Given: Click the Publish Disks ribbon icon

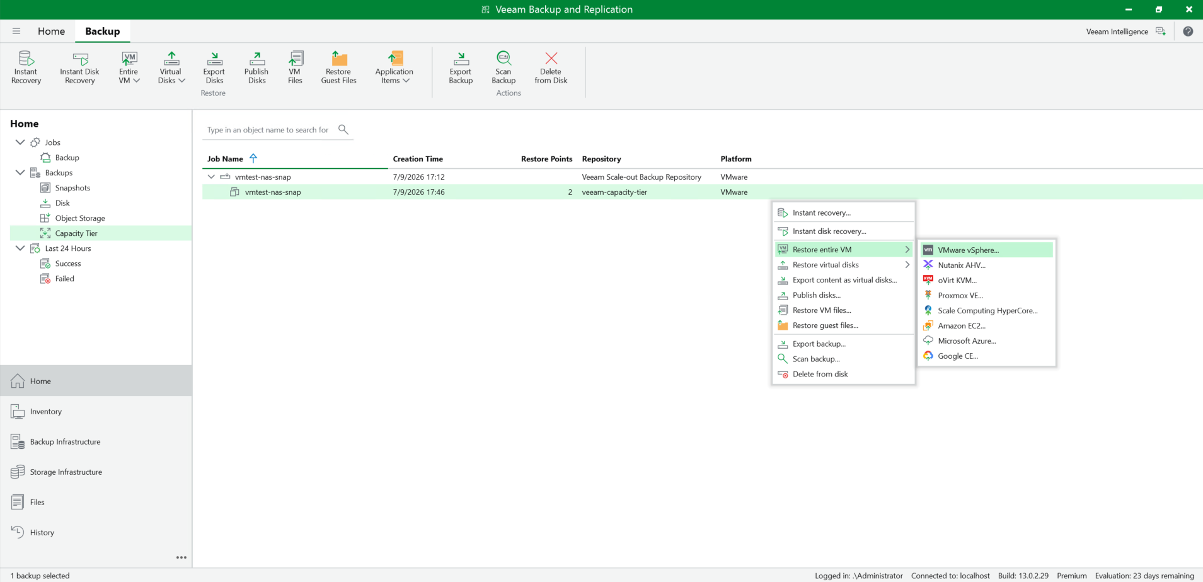Looking at the screenshot, I should tap(256, 59).
